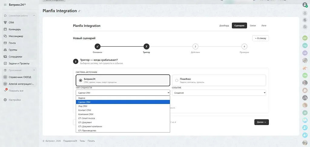Click the Planfix Integration breadcrumb tab at top
This screenshot has height=147, width=310.
(54, 1)
